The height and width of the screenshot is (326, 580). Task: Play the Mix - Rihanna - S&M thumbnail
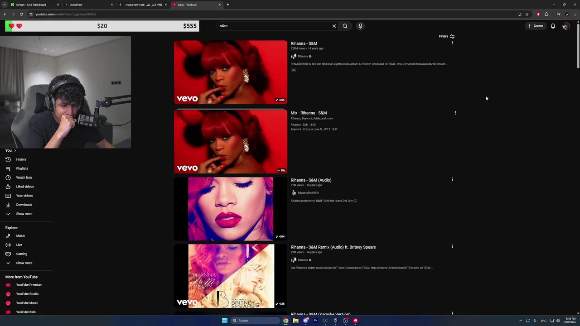tap(231, 142)
